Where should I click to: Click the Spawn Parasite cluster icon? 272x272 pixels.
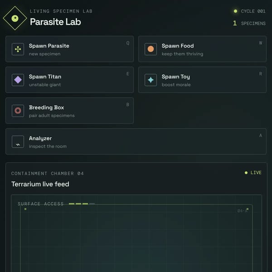(18, 49)
